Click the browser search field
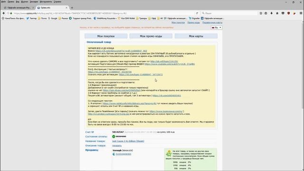The image size is (304, 171). click(229, 13)
